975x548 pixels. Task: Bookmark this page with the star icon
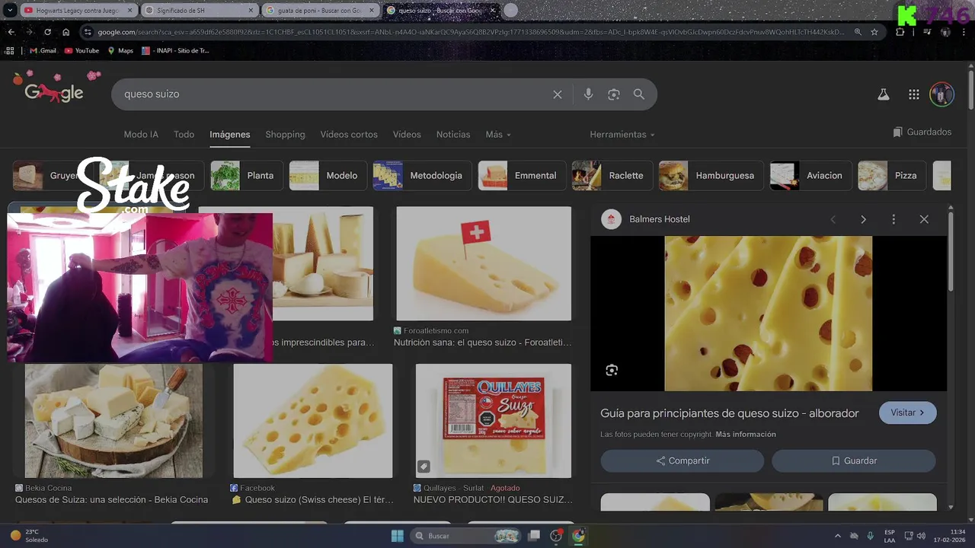[874, 32]
